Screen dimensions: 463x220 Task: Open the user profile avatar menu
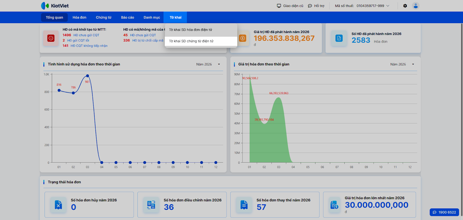[416, 6]
